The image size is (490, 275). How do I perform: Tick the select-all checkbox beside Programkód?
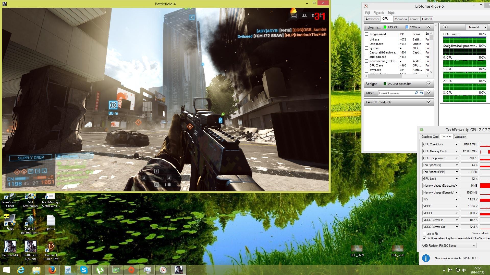[367, 34]
